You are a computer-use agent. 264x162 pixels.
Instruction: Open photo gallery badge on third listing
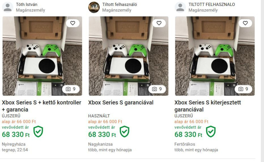point(243,89)
